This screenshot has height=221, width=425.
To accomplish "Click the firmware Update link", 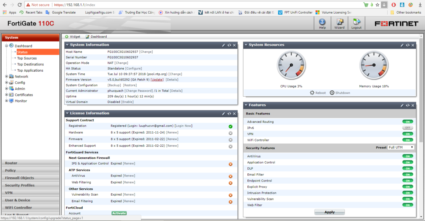I will 157,80.
